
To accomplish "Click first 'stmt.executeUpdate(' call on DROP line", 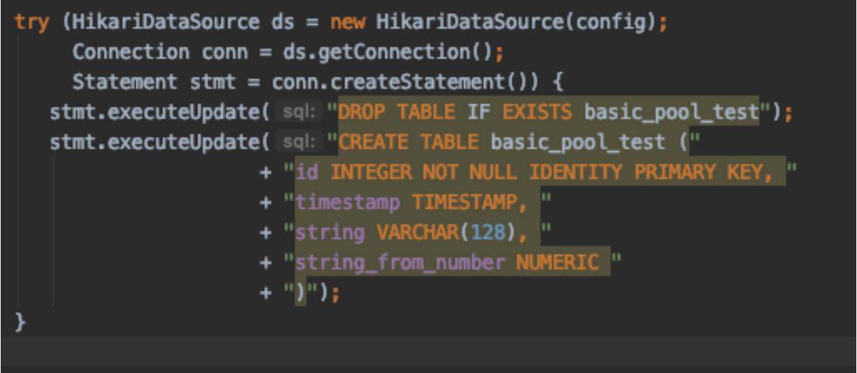I will pos(160,112).
